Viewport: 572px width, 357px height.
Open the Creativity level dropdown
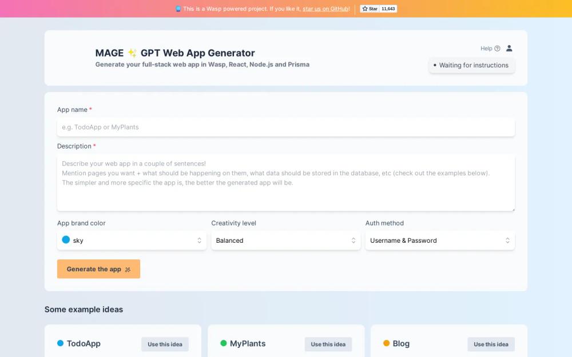285,240
